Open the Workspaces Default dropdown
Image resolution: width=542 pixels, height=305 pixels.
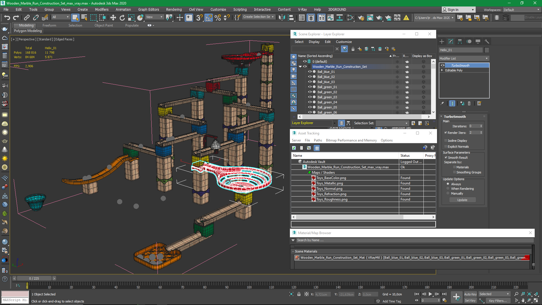point(522,10)
